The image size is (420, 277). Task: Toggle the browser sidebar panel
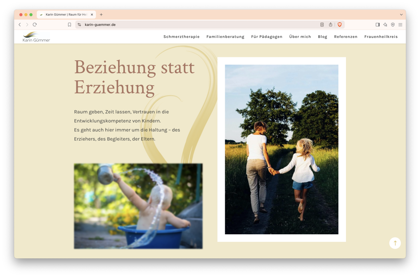(x=377, y=25)
